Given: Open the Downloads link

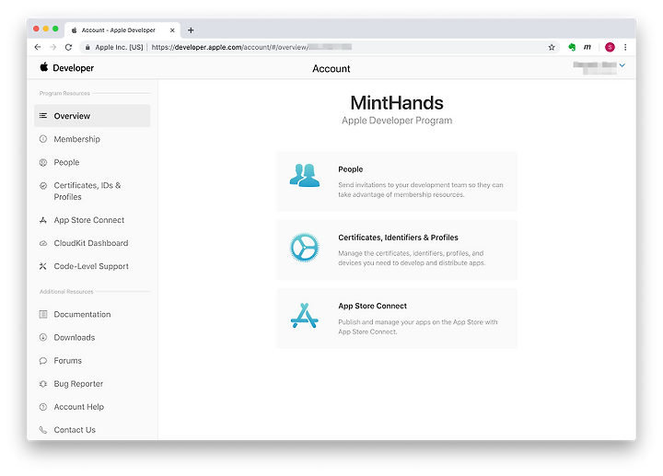Looking at the screenshot, I should (x=75, y=337).
